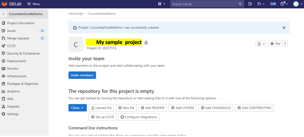The image size is (304, 137).
Task: Open the Clone dropdown
Action: click(x=78, y=108)
